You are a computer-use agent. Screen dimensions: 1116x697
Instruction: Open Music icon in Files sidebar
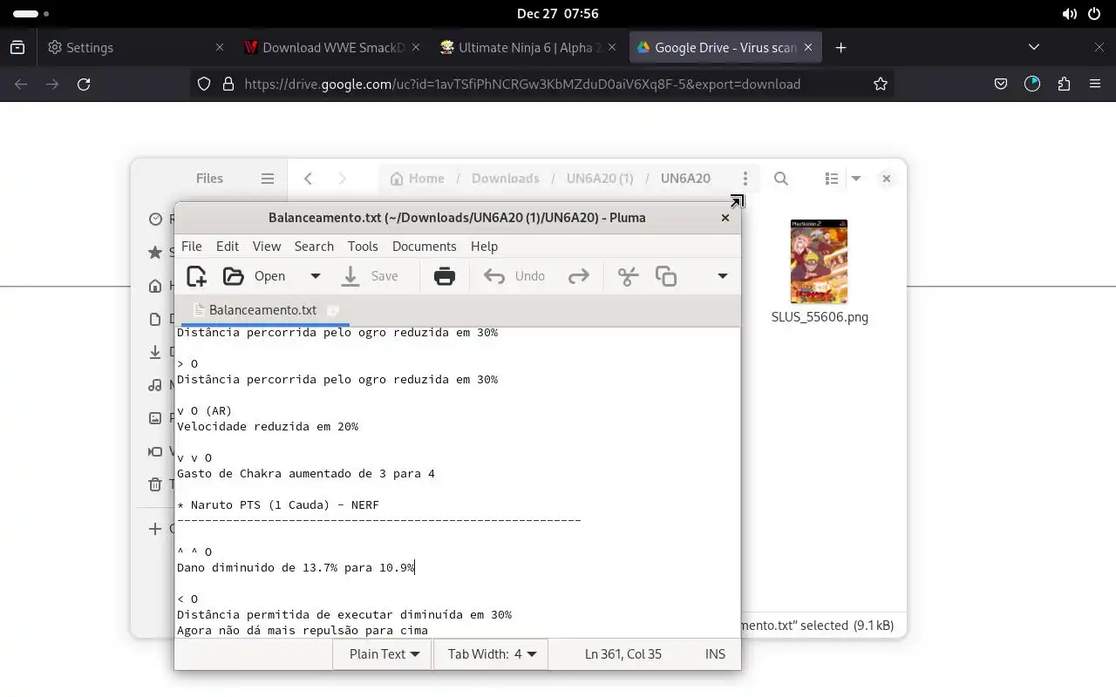155,385
